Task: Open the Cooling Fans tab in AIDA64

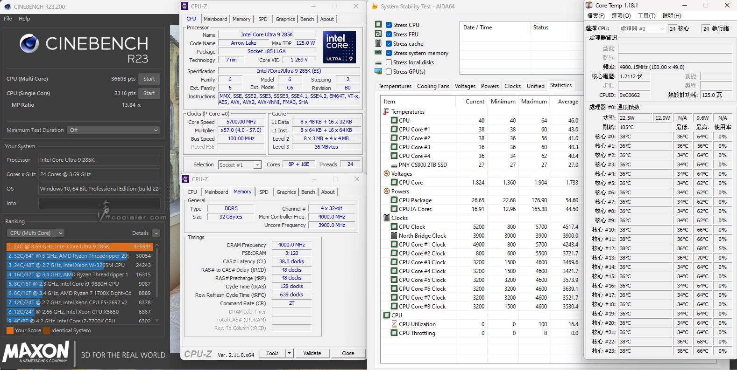Action: (433, 86)
